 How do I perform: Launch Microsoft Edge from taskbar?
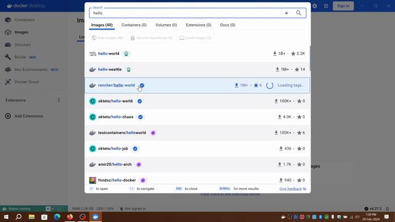(x=57, y=216)
